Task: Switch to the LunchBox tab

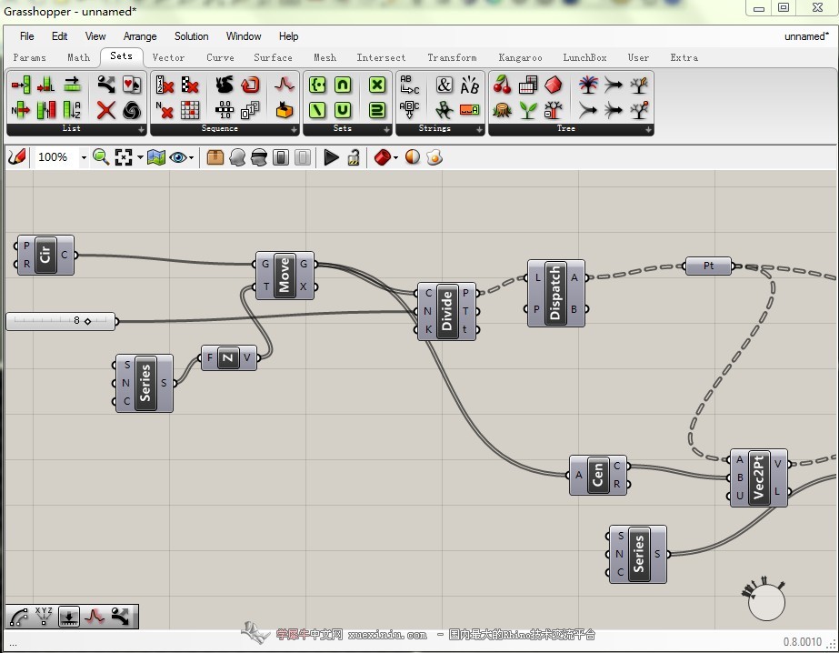Action: [x=584, y=57]
